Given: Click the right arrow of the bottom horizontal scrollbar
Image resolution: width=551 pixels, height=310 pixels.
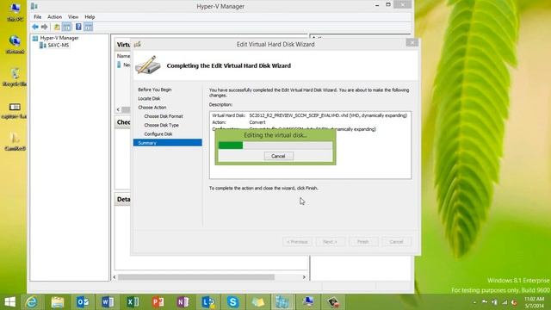Looking at the screenshot, I should [304, 277].
